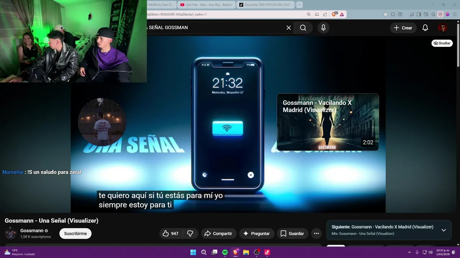The image size is (460, 258).
Task: Open TikTok app from taskbar
Action: (267, 252)
